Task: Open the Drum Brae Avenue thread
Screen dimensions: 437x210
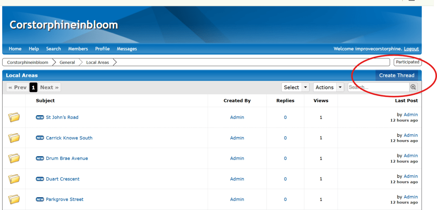Action: click(x=67, y=158)
